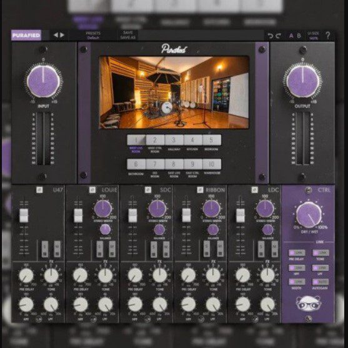The height and width of the screenshot is (348, 348).
Task: Select room 9 East Ctrl Room
Action: click(x=193, y=164)
